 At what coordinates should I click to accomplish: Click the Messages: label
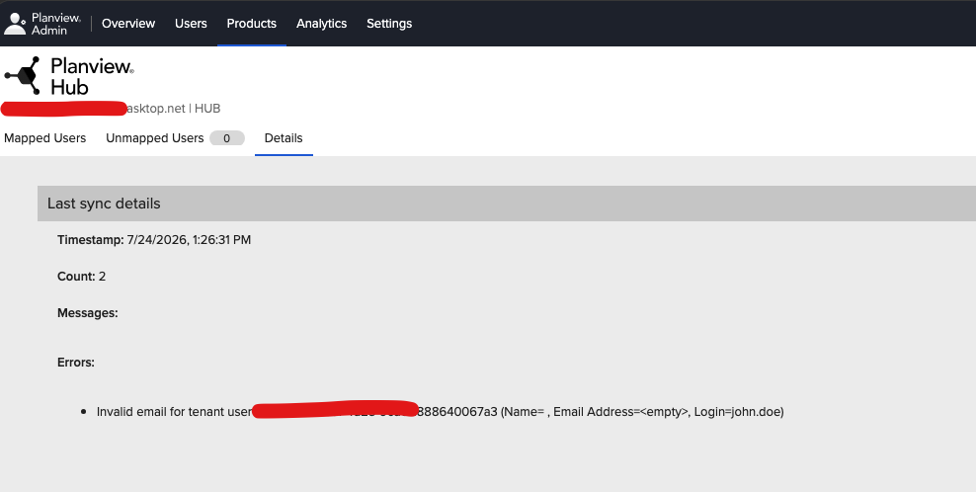88,313
